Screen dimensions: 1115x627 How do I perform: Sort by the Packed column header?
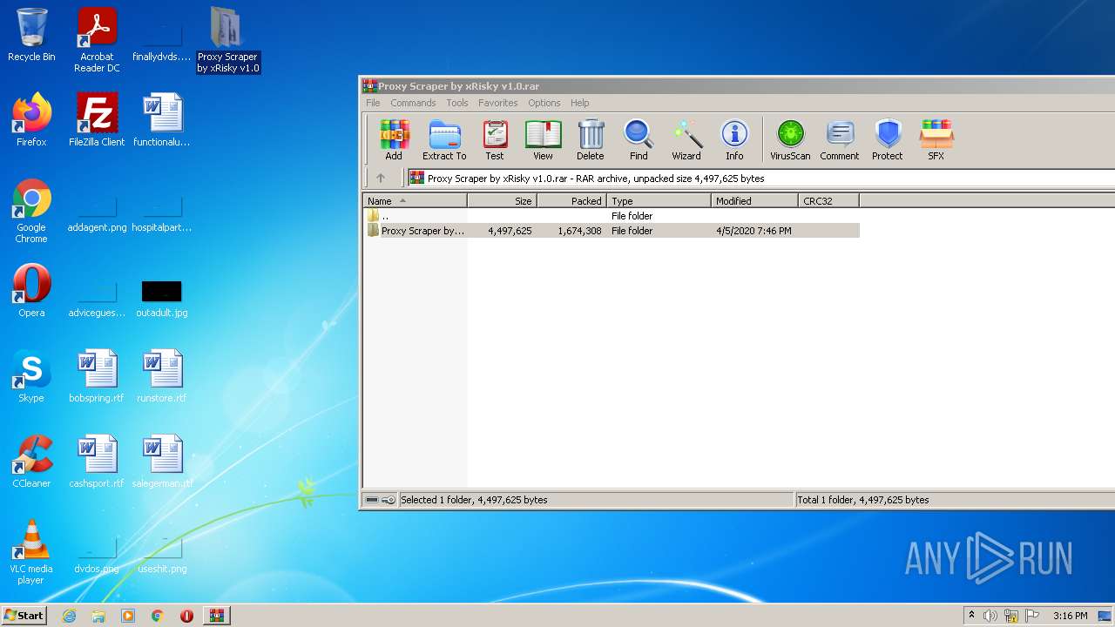572,200
